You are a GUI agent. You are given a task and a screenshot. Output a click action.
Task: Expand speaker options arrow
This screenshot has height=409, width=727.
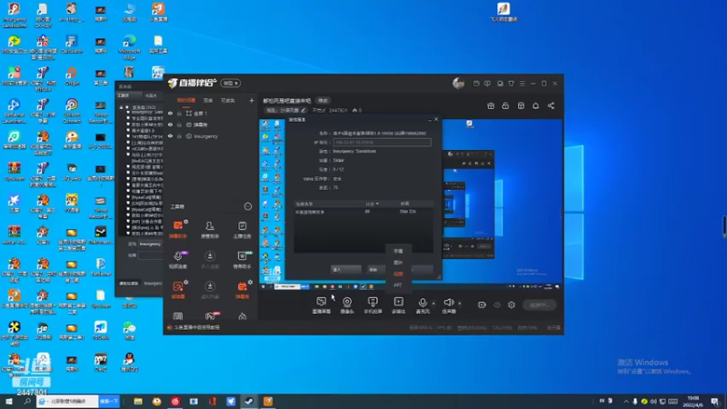point(460,304)
